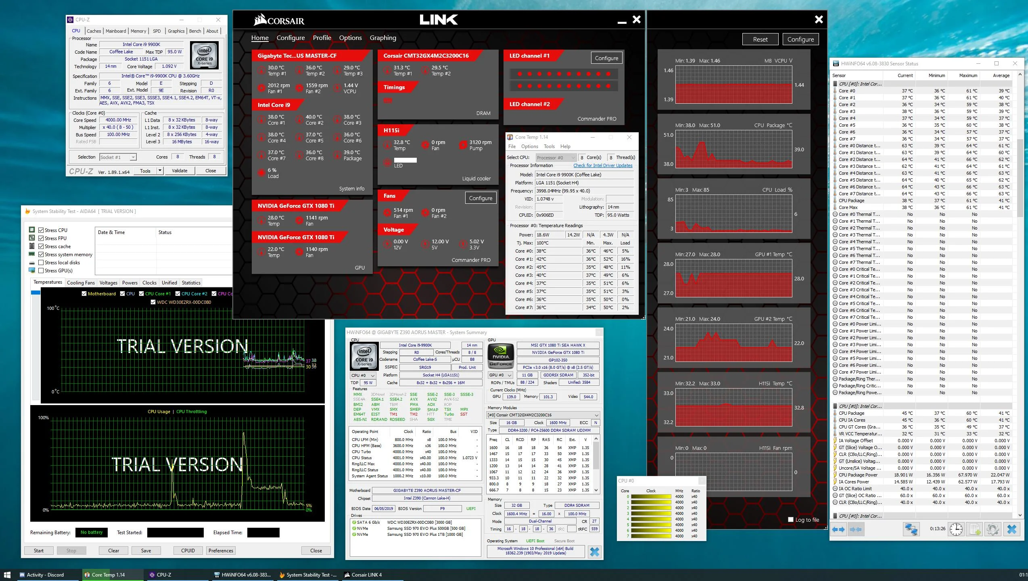This screenshot has width=1028, height=581.
Task: Open Windows Start menu
Action: click(7, 575)
